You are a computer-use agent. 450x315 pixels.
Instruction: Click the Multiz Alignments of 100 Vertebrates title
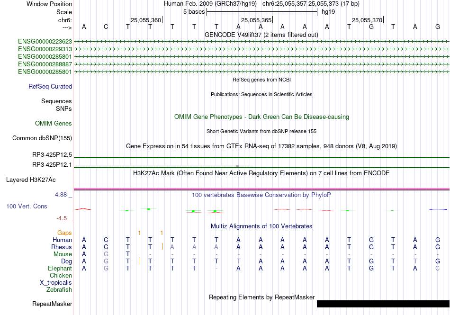click(x=261, y=226)
